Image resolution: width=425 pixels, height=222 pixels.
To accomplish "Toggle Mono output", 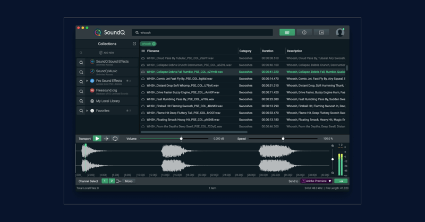I will pos(129,181).
